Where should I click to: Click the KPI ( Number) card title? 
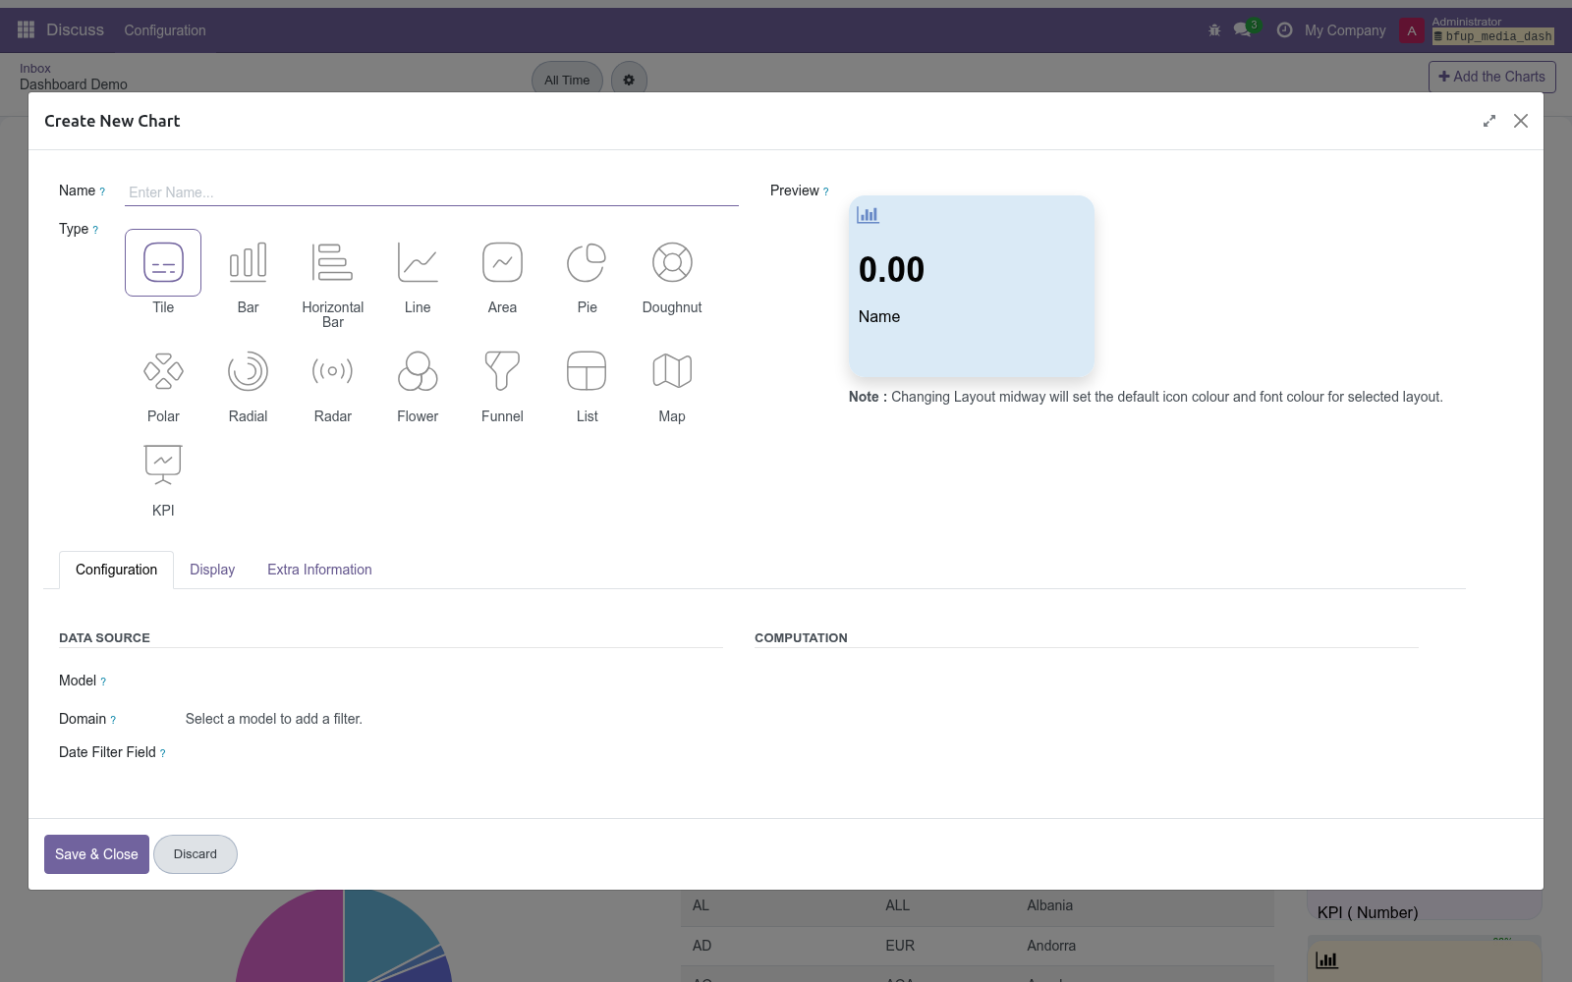click(1368, 912)
